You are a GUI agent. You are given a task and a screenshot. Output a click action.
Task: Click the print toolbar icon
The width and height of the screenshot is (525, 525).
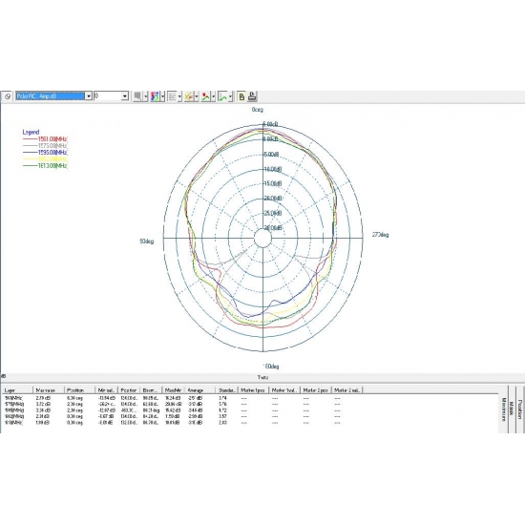pyautogui.click(x=252, y=96)
